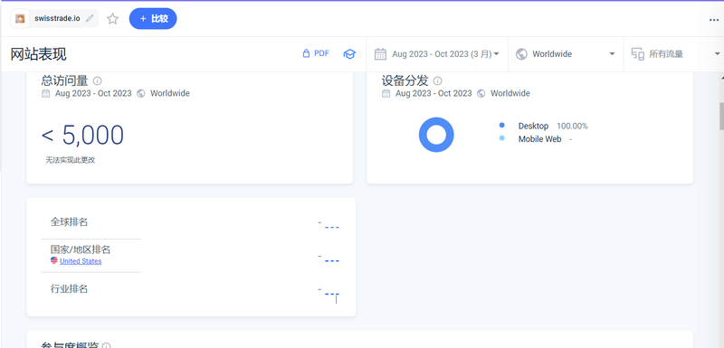724x348 pixels.
Task: Click globe icon under 设备分发 heading
Action: tap(481, 94)
